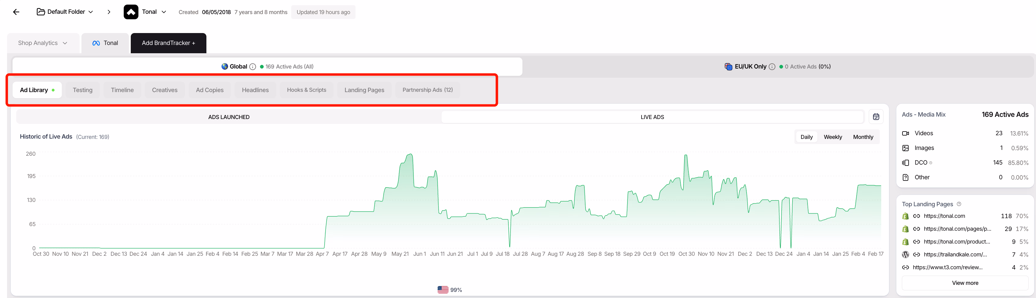Click the DCO 85.80% value
The width and height of the screenshot is (1036, 298).
pos(1018,163)
